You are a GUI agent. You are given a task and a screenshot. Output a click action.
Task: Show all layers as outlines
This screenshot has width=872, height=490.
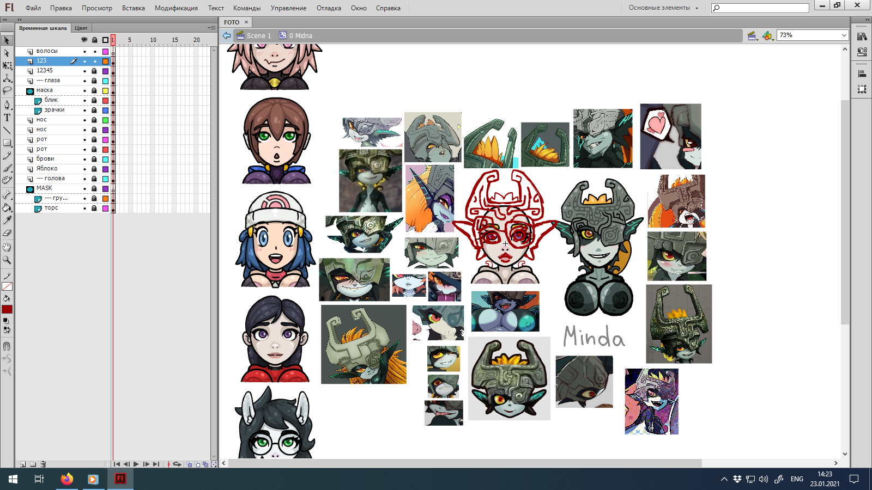coord(105,40)
